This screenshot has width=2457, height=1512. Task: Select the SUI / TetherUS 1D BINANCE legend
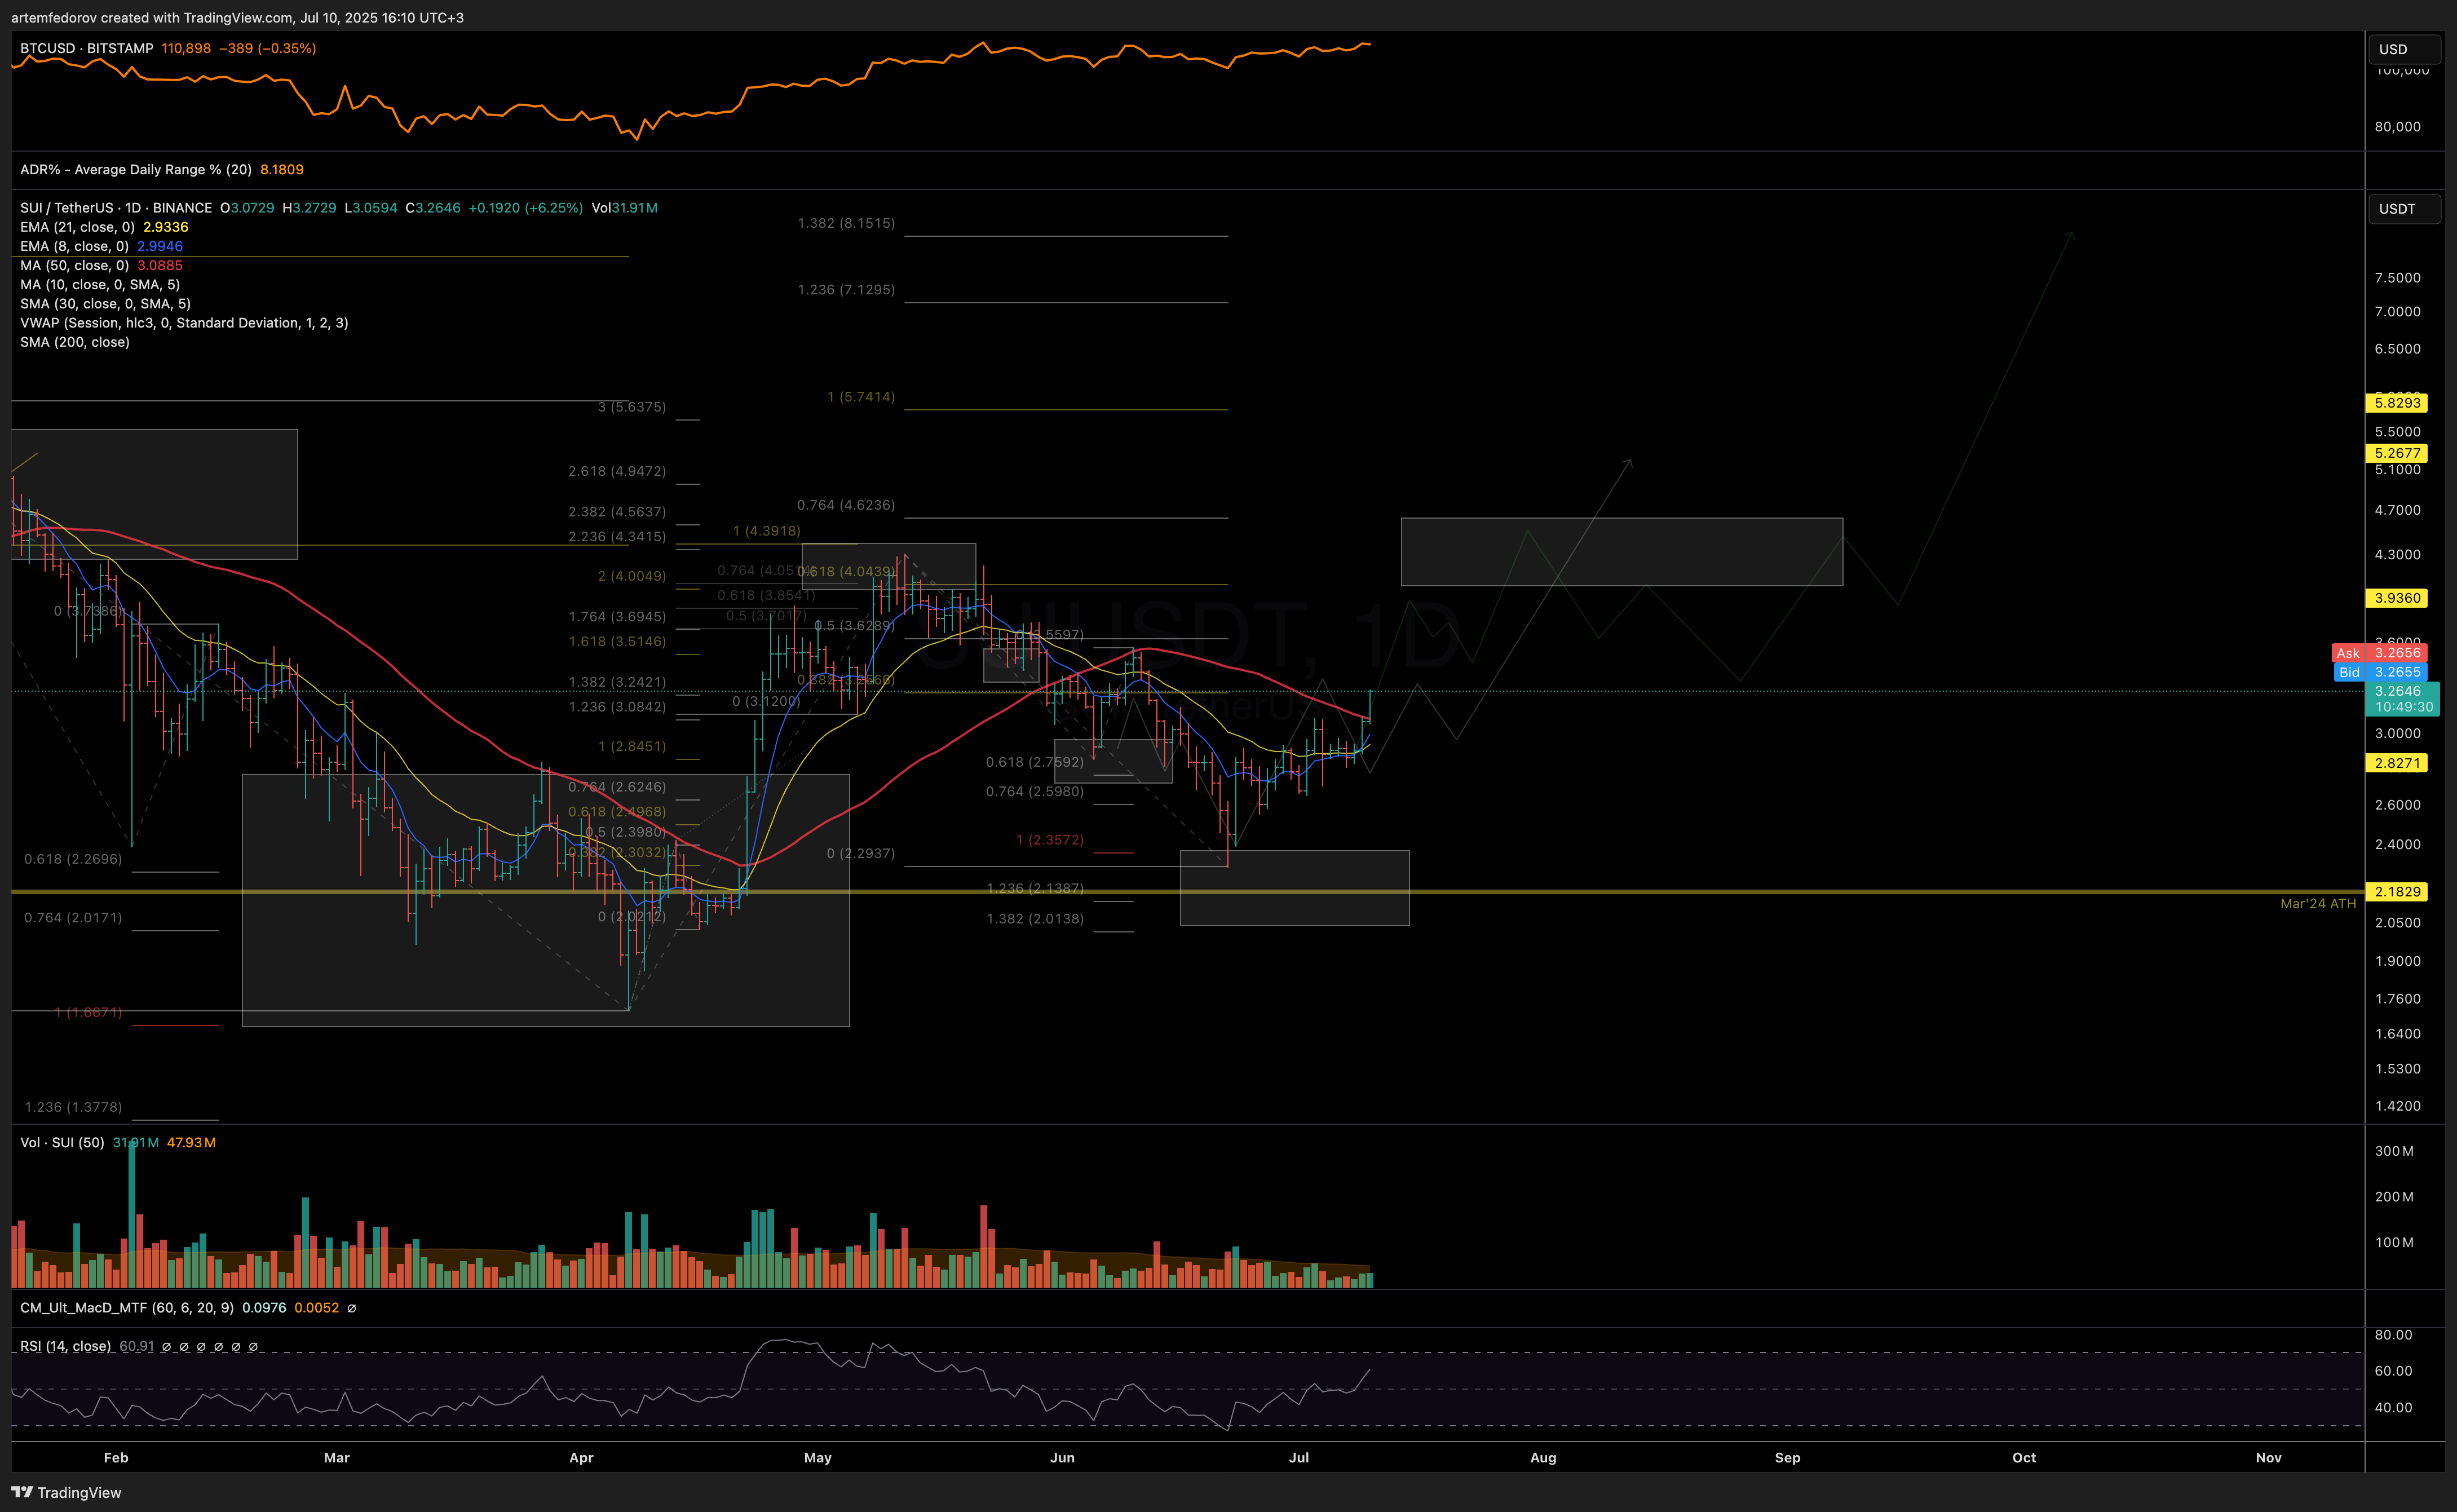click(116, 208)
